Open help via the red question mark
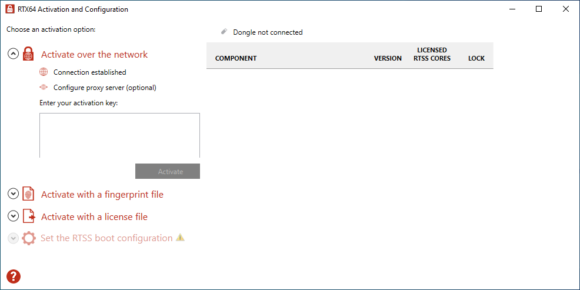580x290 pixels. pos(14,276)
